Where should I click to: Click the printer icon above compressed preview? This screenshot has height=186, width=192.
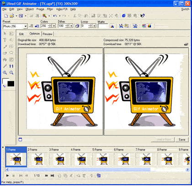[x=186, y=44]
